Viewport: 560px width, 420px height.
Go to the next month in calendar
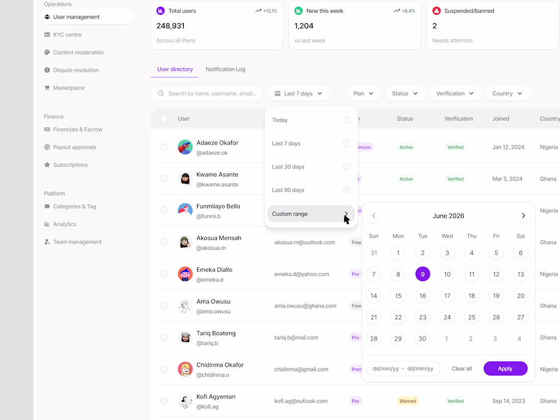pyautogui.click(x=523, y=216)
